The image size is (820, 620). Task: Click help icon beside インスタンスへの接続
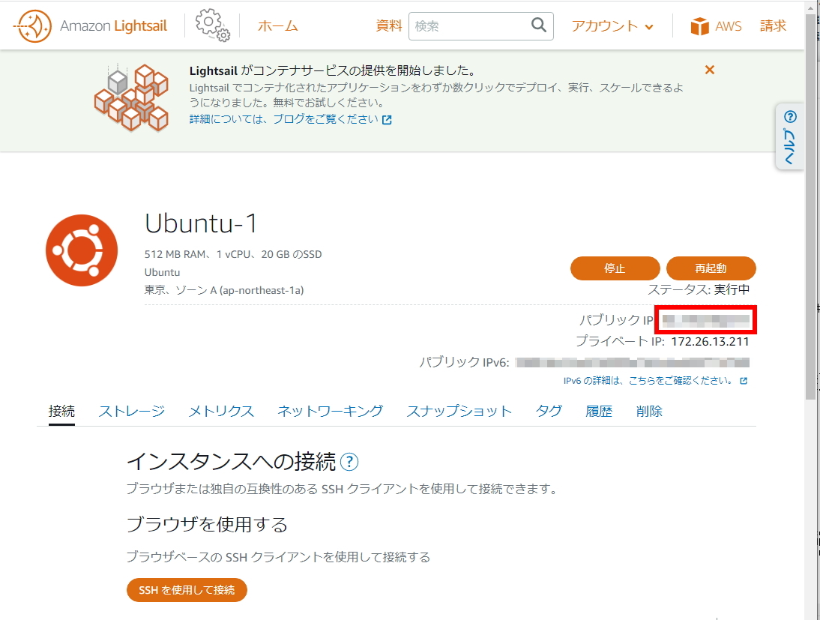(349, 462)
